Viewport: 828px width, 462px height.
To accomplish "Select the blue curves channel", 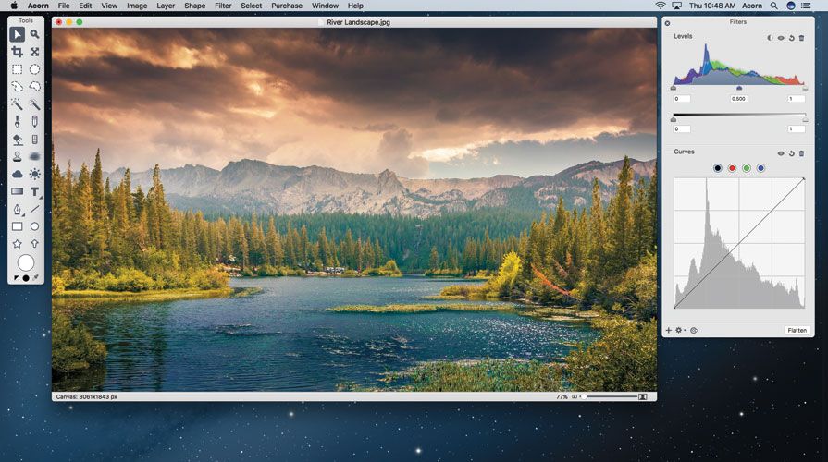I will point(760,168).
